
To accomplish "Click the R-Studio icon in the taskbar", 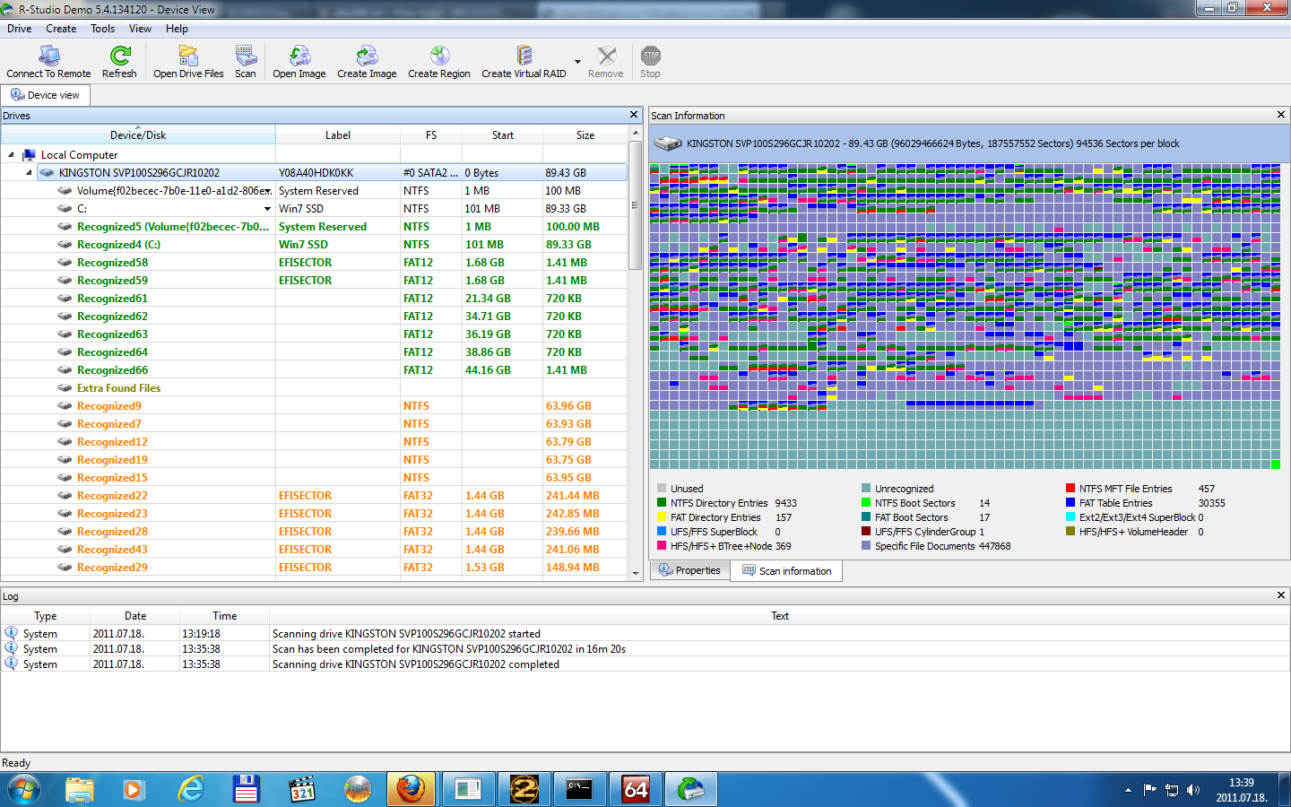I will coord(690,790).
